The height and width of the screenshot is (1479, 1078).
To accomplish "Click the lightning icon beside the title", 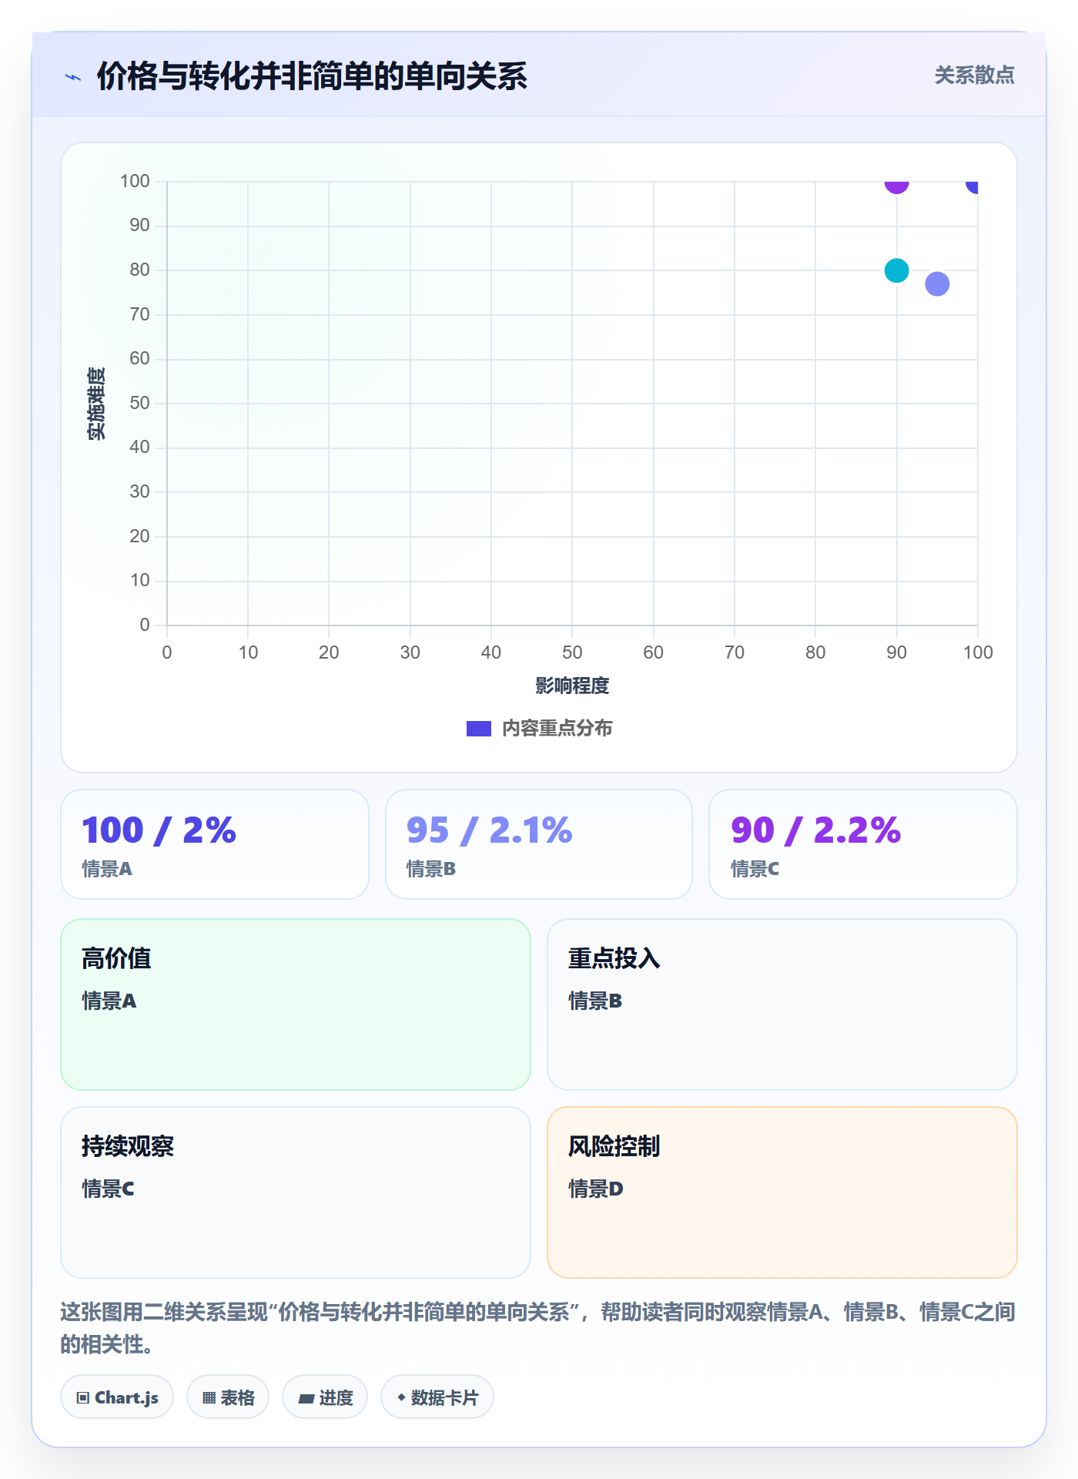I will [x=73, y=77].
